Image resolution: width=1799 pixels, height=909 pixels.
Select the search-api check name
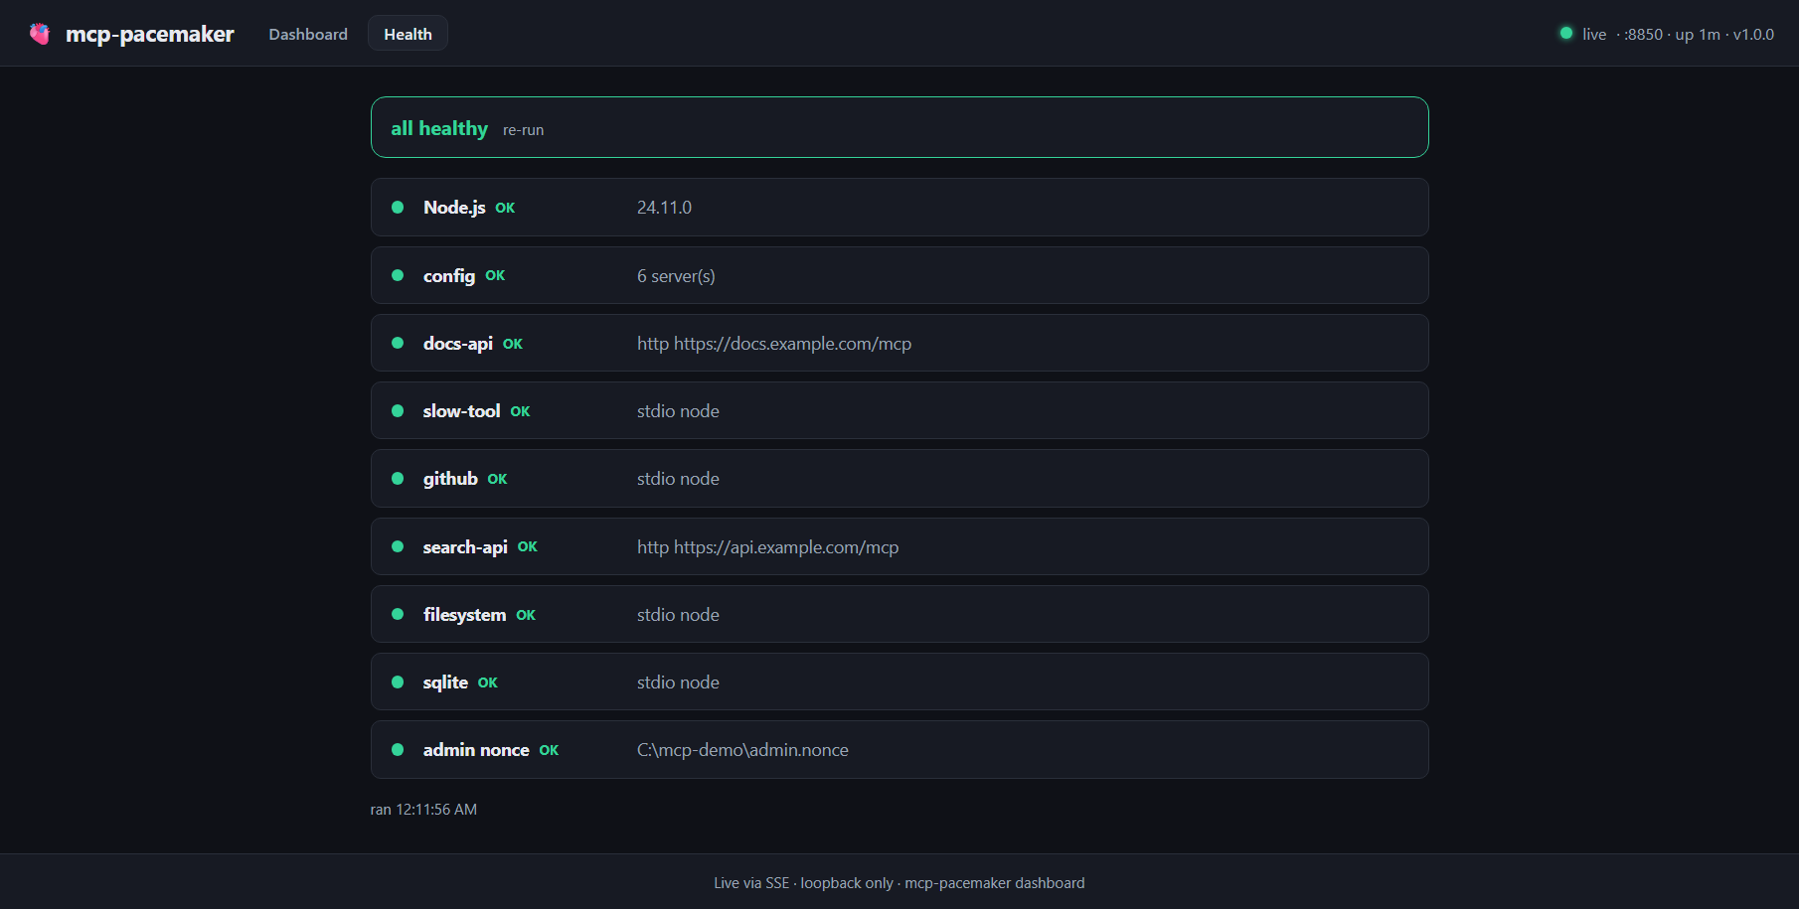pyautogui.click(x=465, y=546)
